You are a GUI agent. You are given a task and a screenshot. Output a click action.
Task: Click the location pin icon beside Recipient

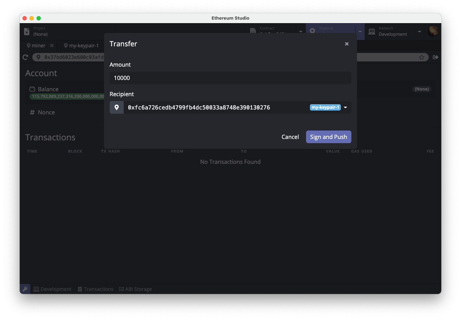(117, 107)
